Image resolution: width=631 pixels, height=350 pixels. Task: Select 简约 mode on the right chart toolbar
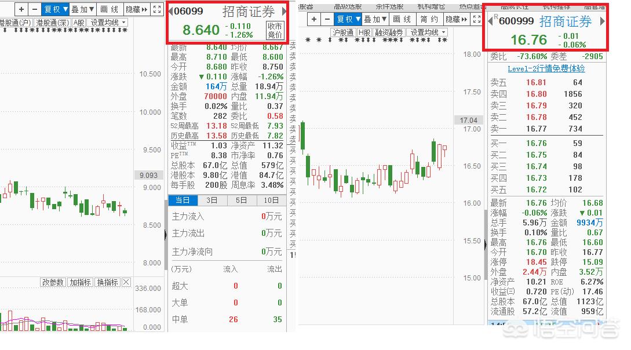tap(429, 19)
